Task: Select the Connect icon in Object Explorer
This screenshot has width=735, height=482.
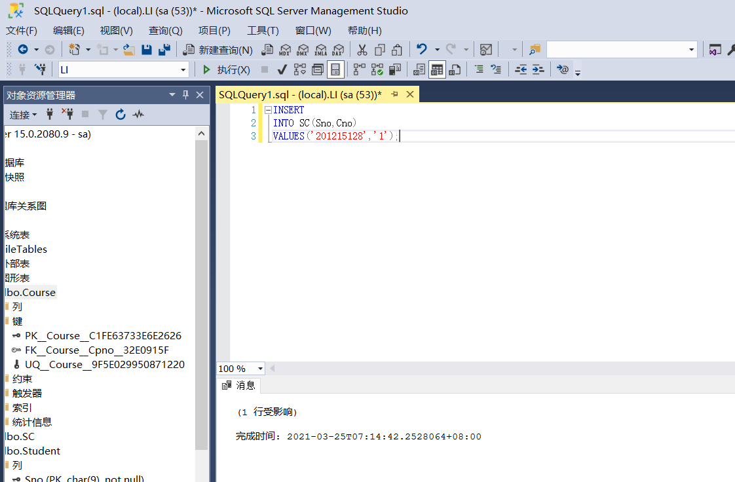Action: (49, 114)
